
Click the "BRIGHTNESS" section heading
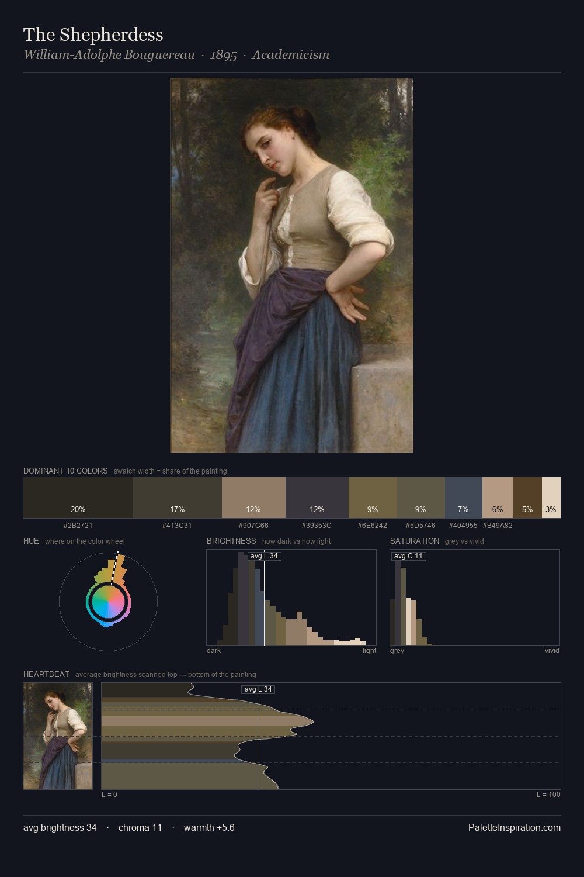231,541
